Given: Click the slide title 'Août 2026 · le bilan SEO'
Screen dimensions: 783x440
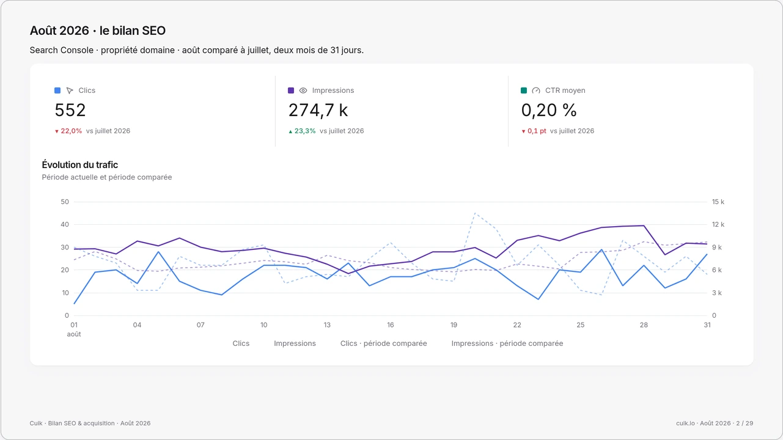Looking at the screenshot, I should click(98, 31).
